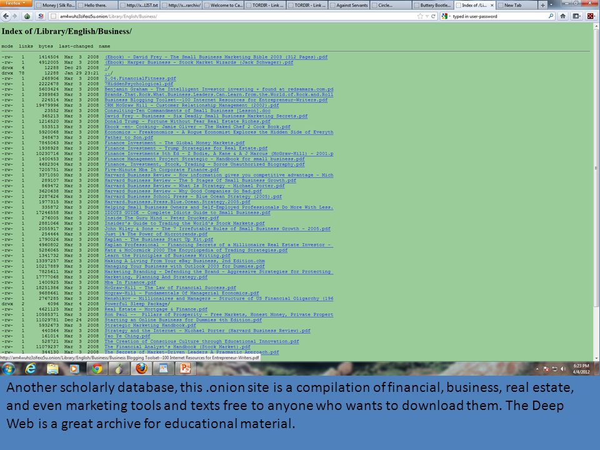Screen dimensions: 600x450
Task: Open Just 1% The Power of Microtrends.pdf
Action: coord(156,234)
